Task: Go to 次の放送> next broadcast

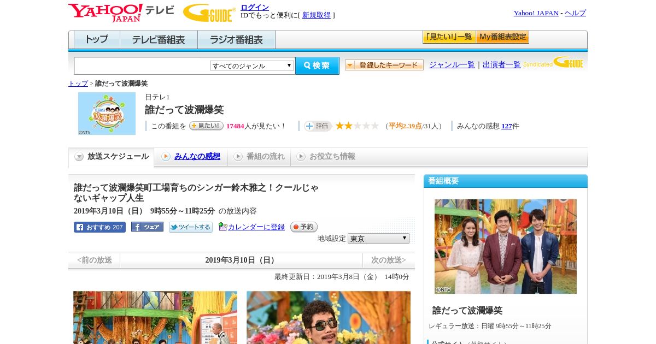Action: (x=389, y=260)
